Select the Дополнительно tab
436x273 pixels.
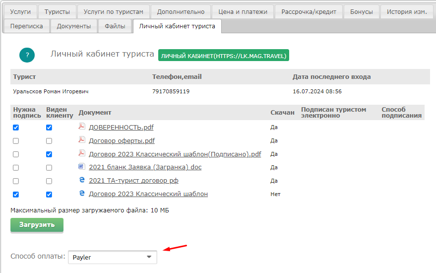click(181, 12)
